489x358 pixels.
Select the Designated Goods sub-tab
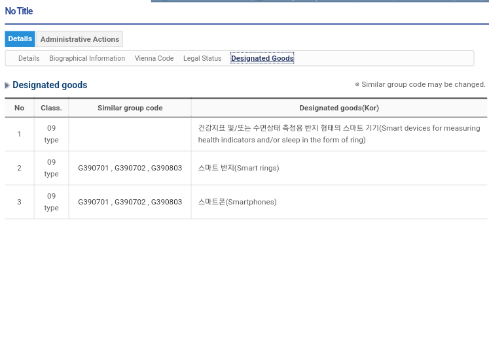click(262, 59)
